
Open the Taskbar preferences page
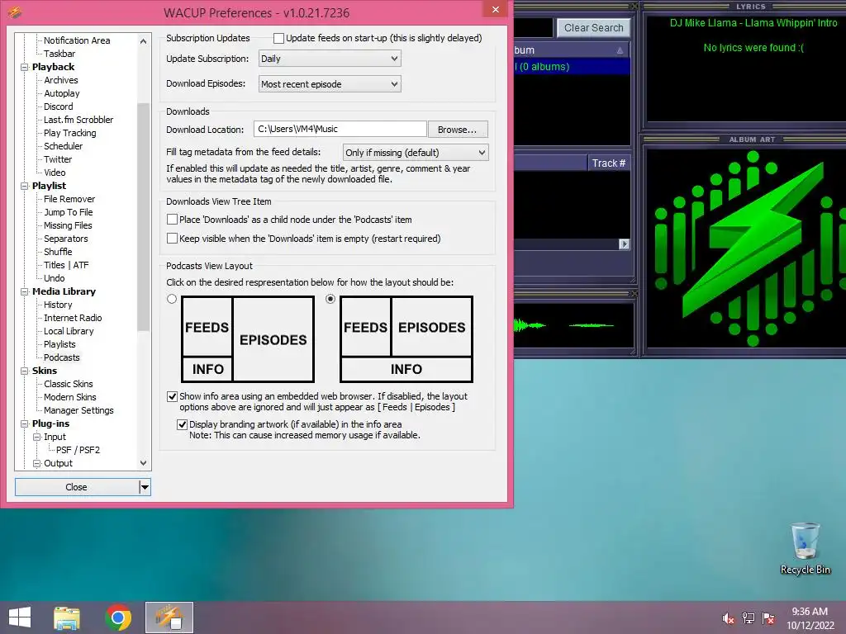tap(59, 54)
